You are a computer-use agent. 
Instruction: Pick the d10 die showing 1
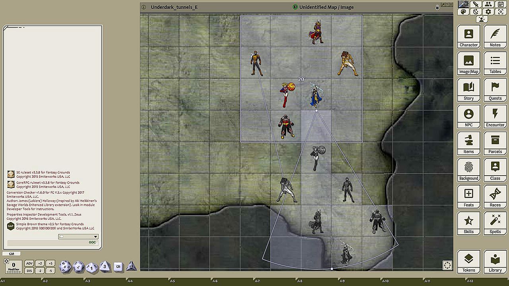tap(92, 267)
